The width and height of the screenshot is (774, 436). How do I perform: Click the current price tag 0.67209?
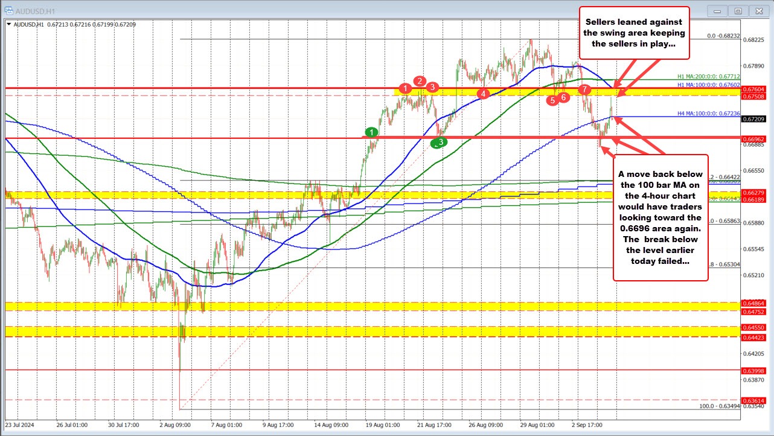(753, 120)
